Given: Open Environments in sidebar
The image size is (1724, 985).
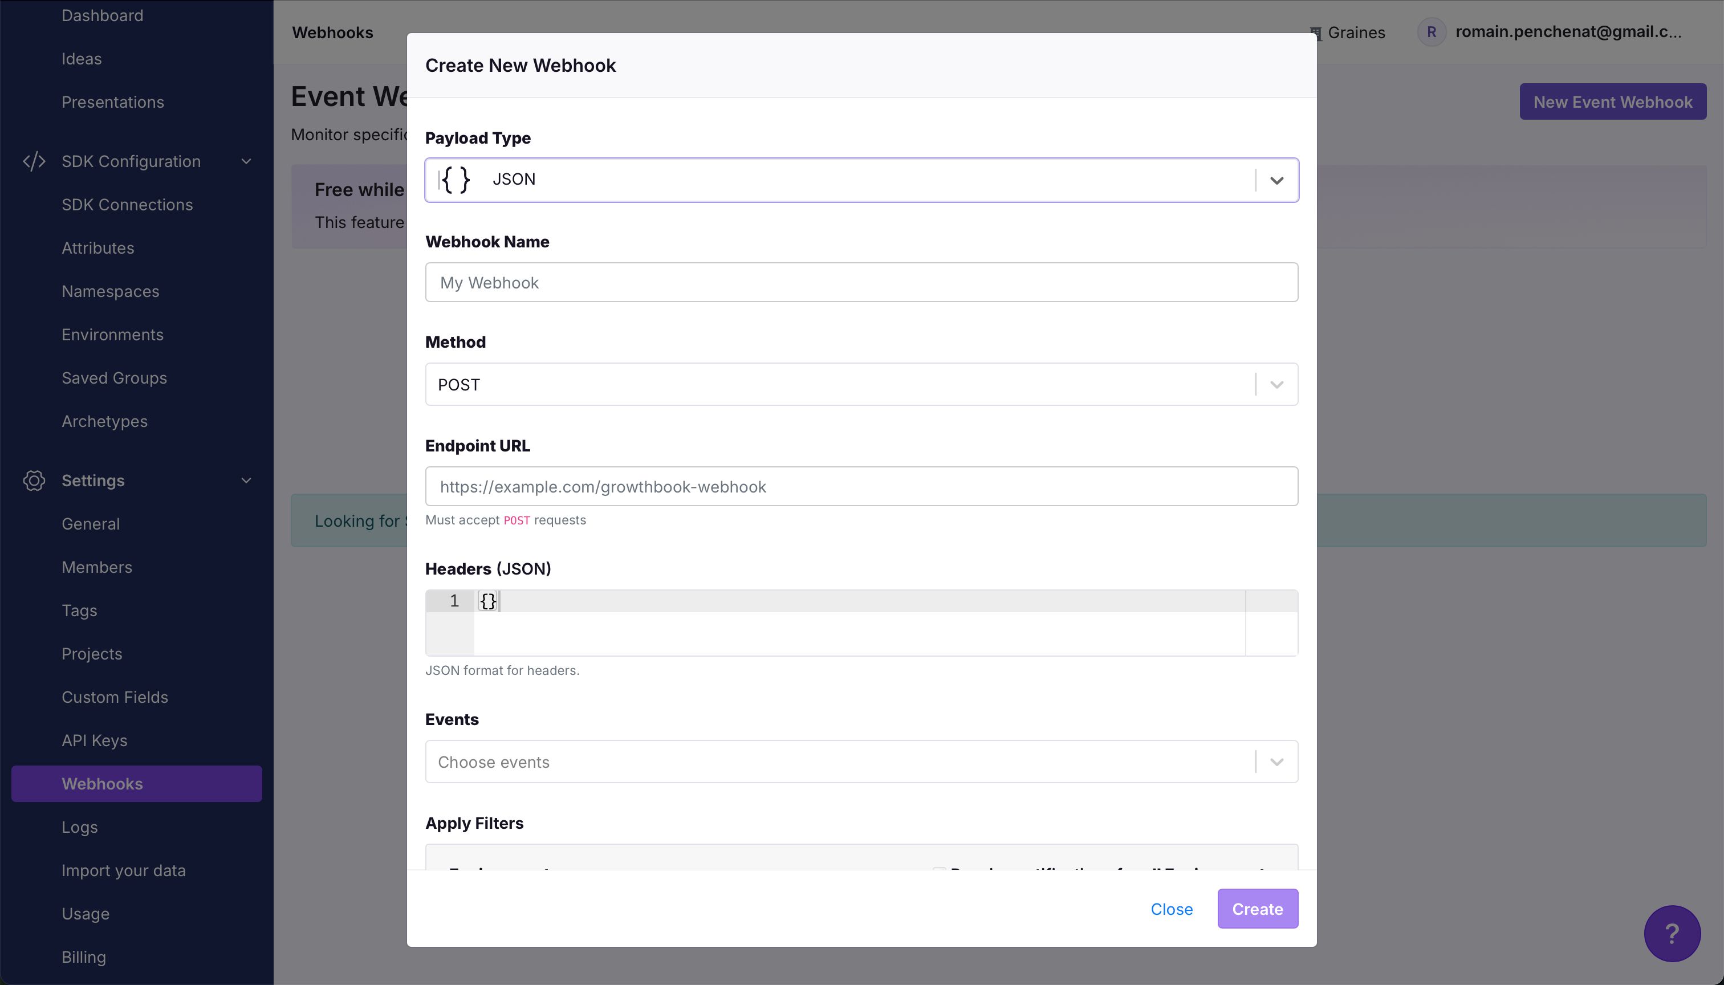Looking at the screenshot, I should 112,335.
